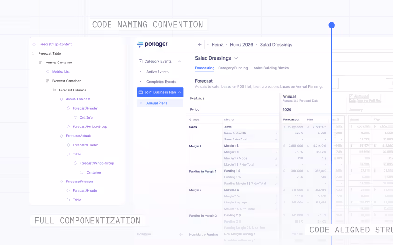Click the Sales plan value 12,769,974
The image size is (393, 245).
point(318,126)
